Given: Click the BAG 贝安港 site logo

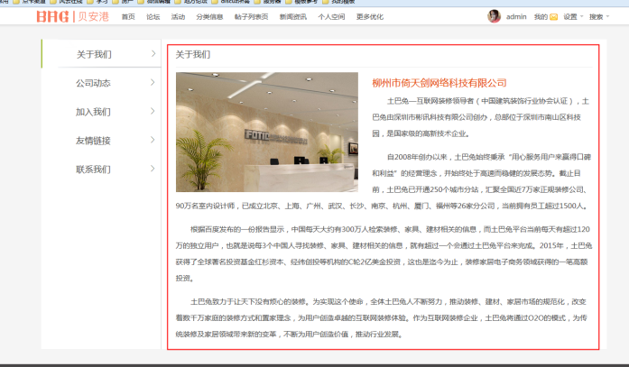Looking at the screenshot, I should pos(72,16).
